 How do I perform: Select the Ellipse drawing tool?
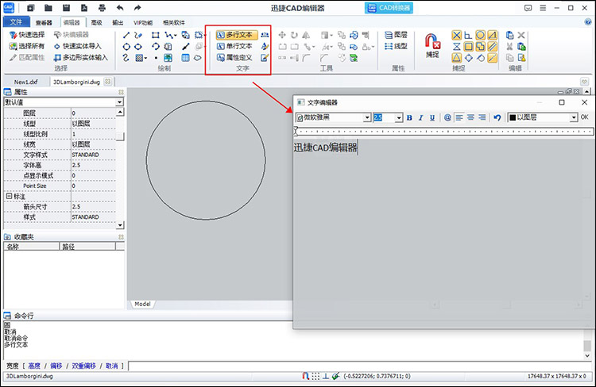point(138,47)
